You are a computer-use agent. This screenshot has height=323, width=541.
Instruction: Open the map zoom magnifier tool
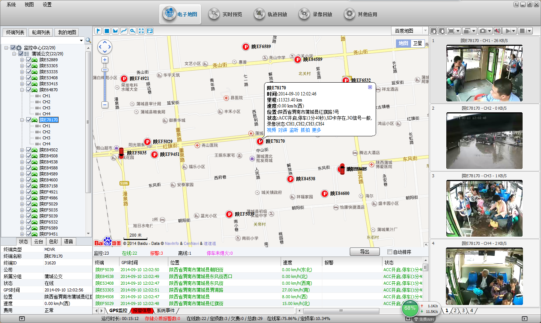(x=132, y=31)
